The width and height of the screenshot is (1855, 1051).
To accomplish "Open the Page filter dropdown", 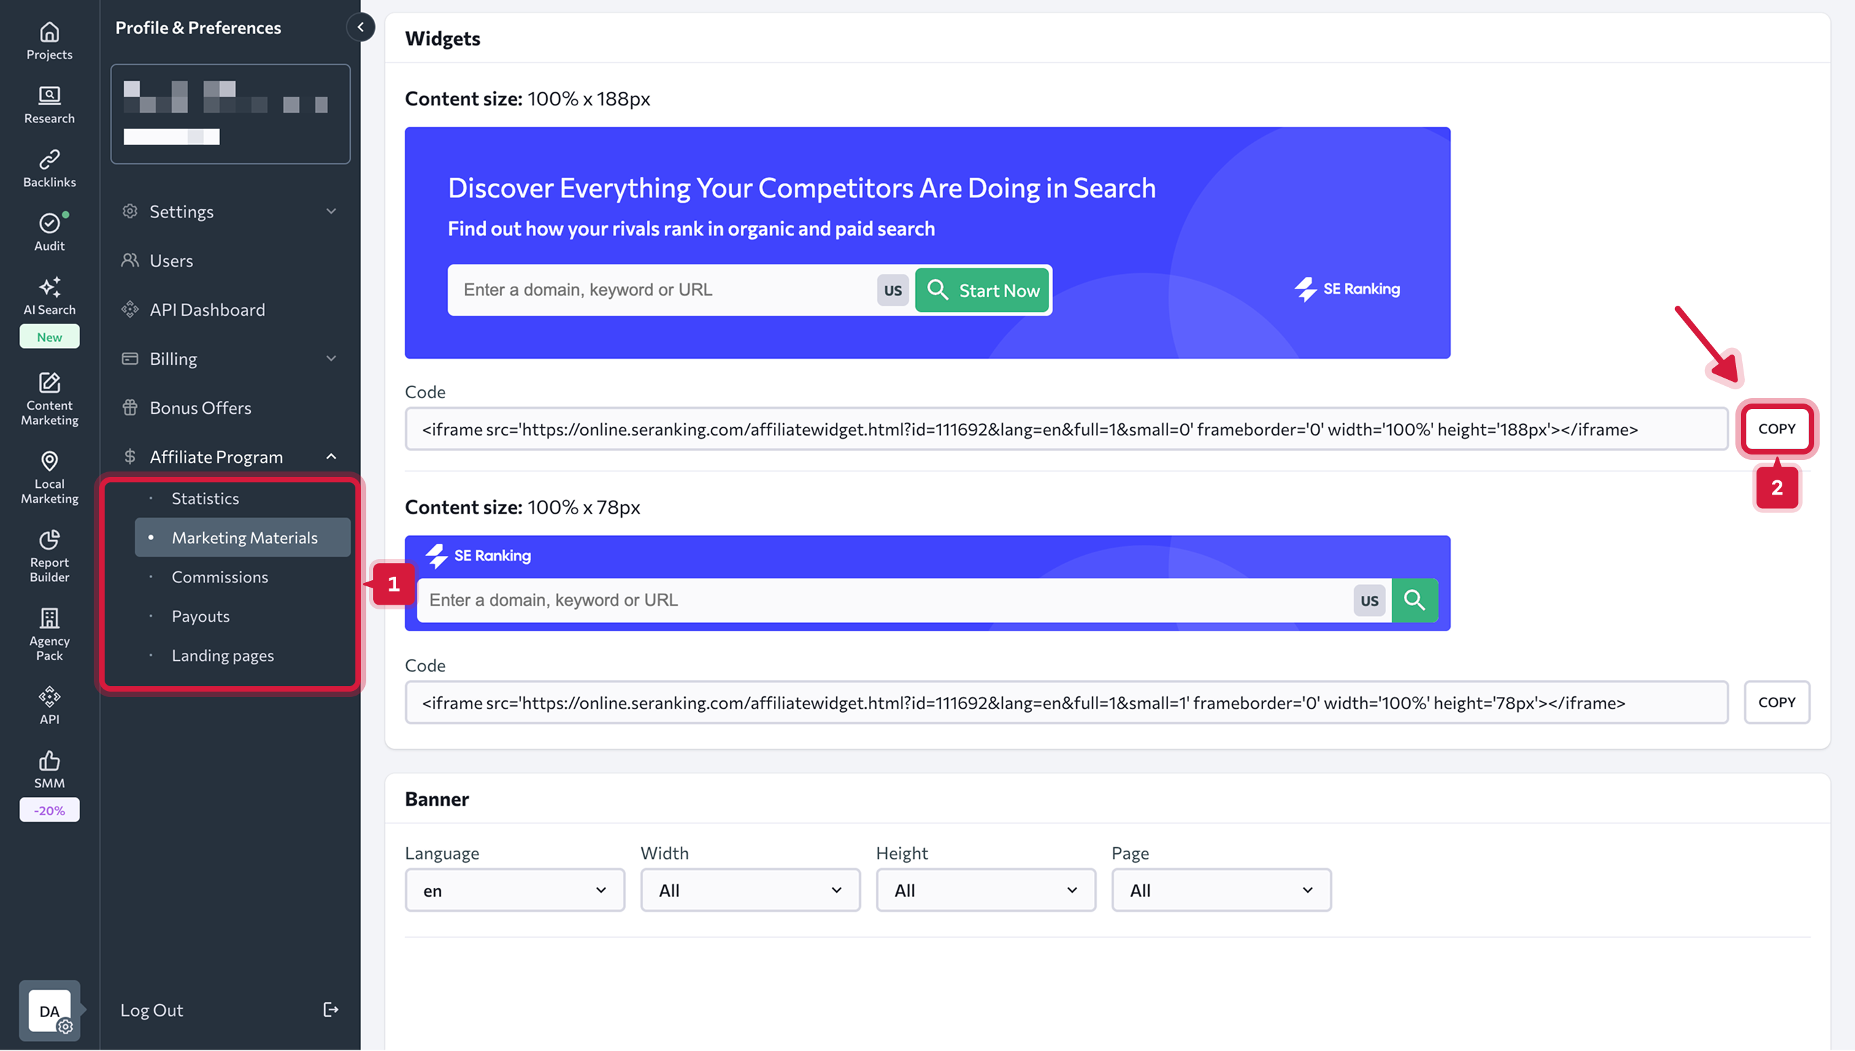I will (x=1220, y=890).
